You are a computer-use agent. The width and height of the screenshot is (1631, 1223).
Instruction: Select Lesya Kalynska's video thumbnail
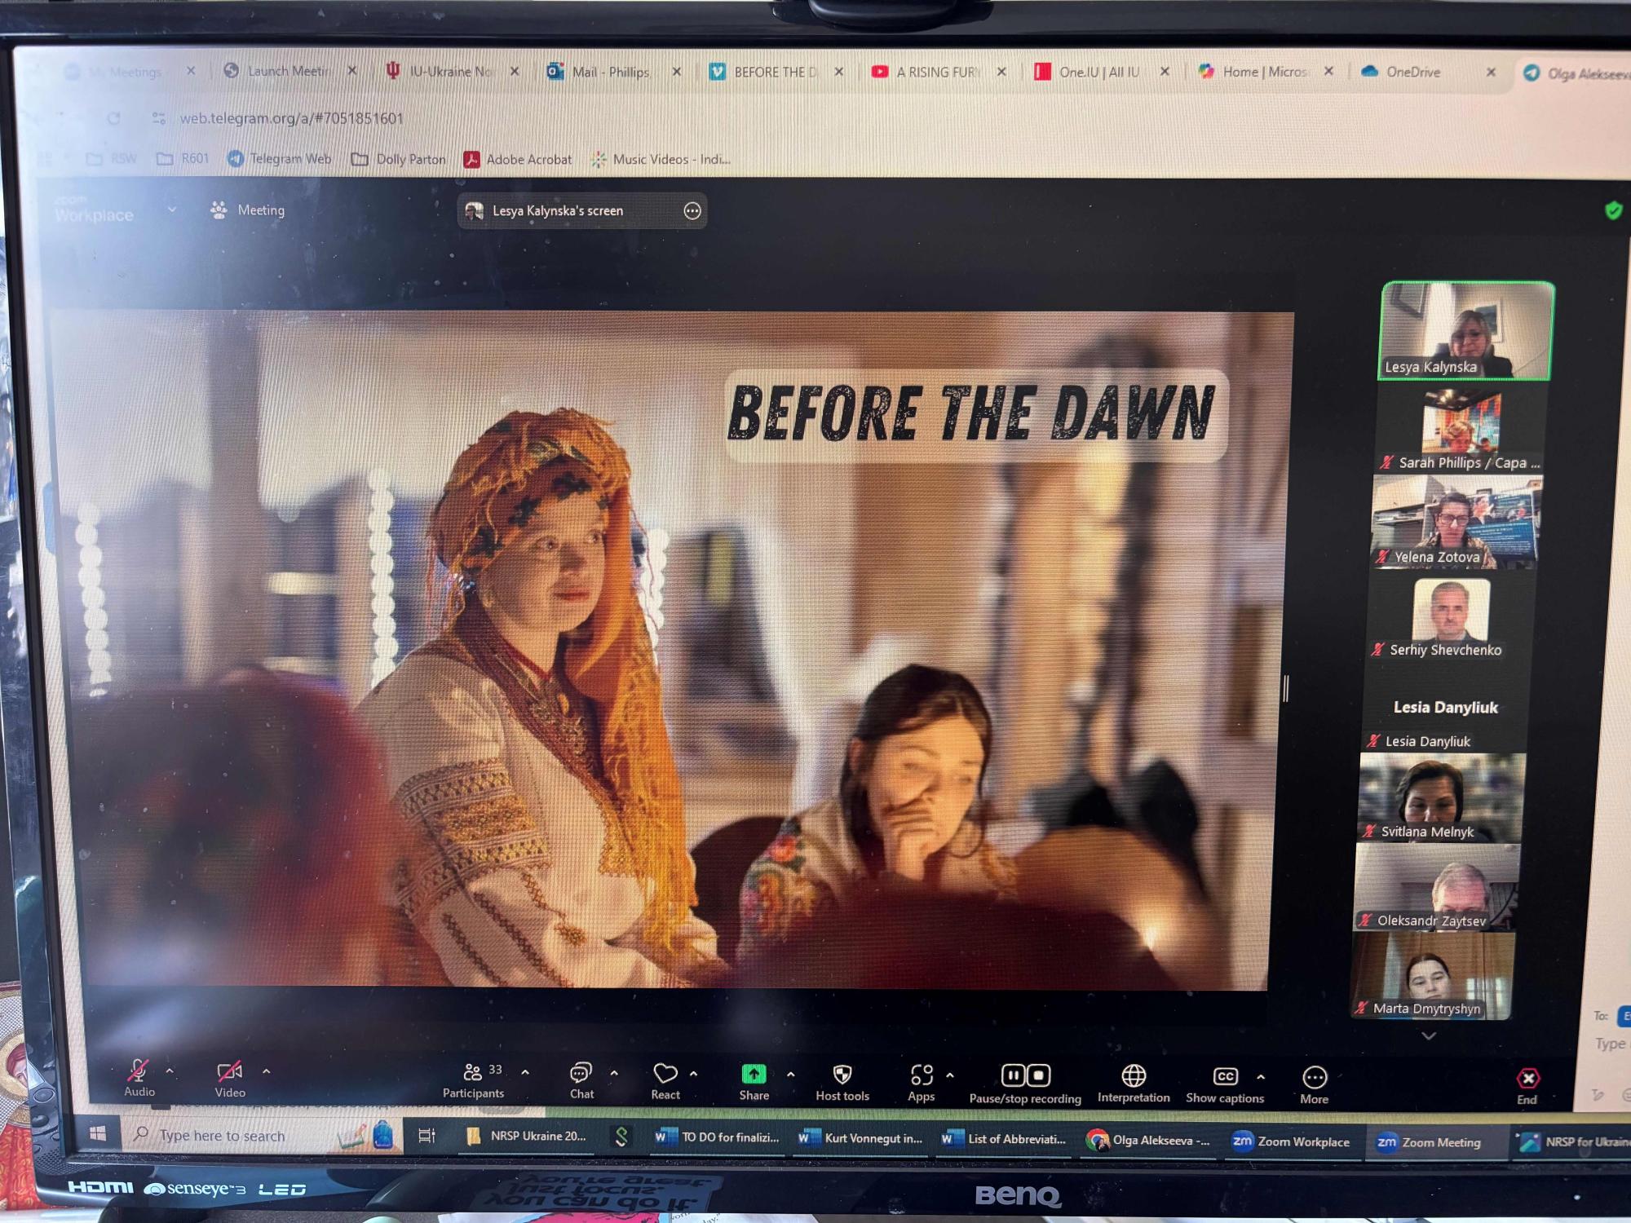click(1466, 330)
